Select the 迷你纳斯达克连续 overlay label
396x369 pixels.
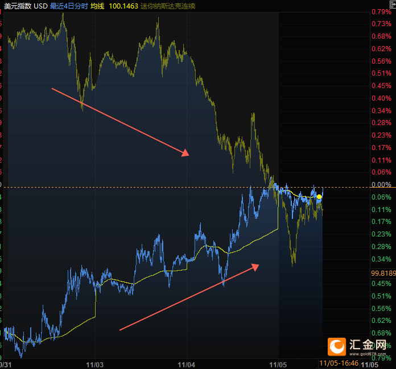click(x=168, y=6)
